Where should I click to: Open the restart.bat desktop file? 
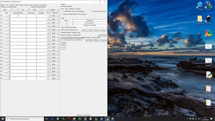[208, 62]
